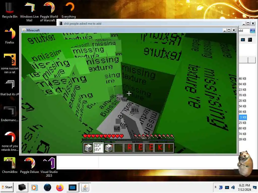Select the hotbar slot with red R
This screenshot has height=193, width=258.
(x=129, y=148)
